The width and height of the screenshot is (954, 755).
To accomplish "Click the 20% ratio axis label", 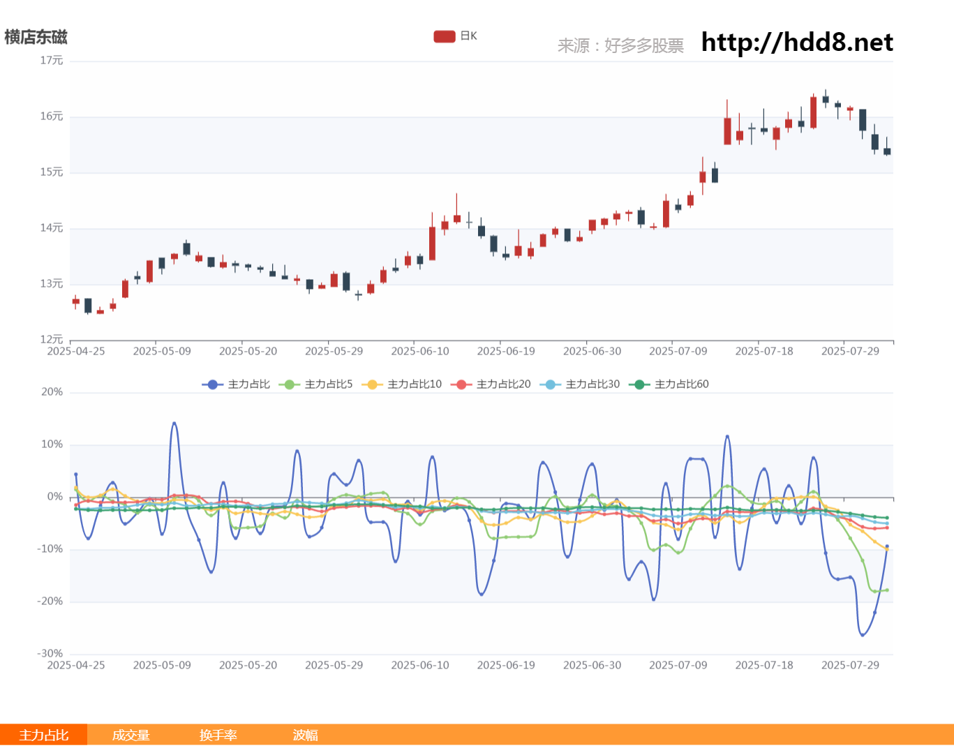I will pos(52,392).
